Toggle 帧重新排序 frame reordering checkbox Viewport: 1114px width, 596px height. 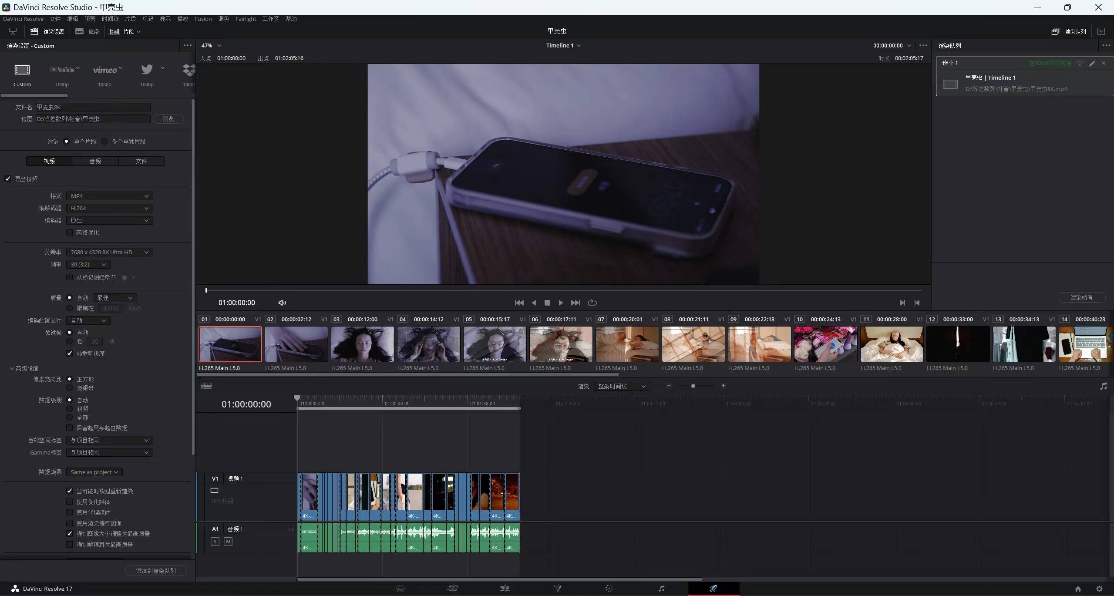point(69,353)
